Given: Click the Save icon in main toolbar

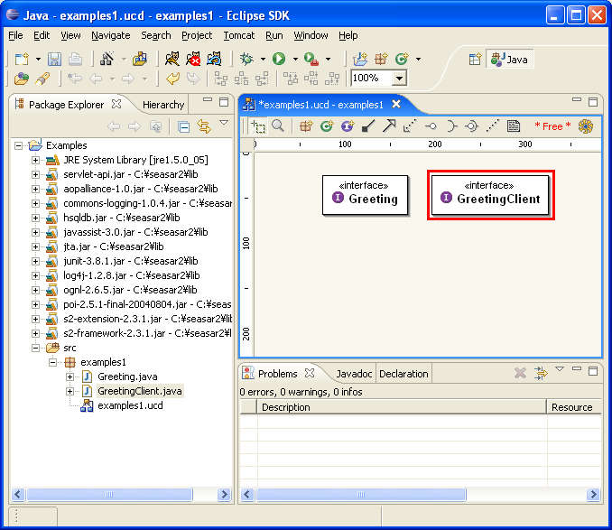Looking at the screenshot, I should 54,59.
